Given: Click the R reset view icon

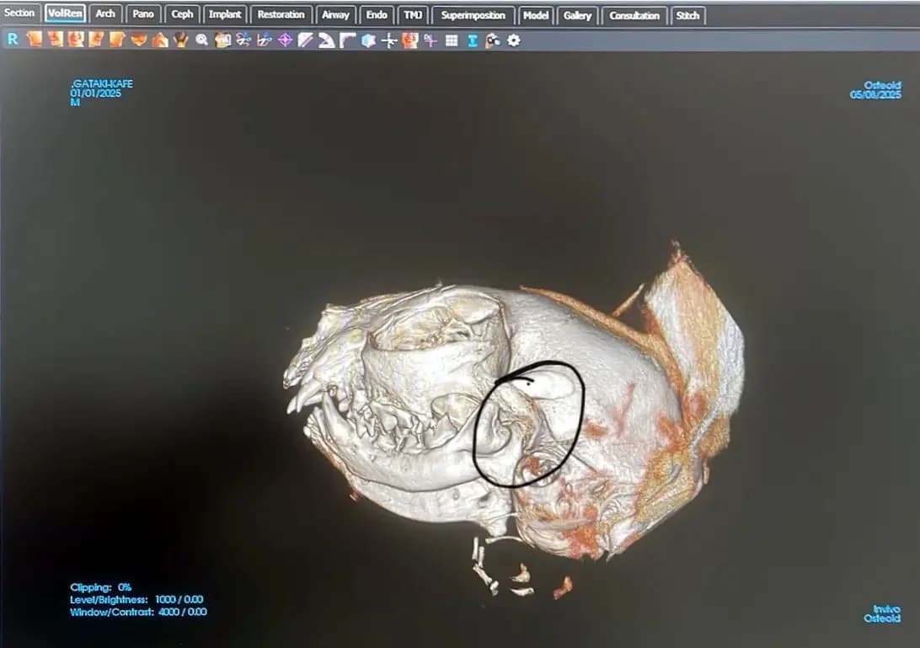Looking at the screenshot, I should click(13, 39).
